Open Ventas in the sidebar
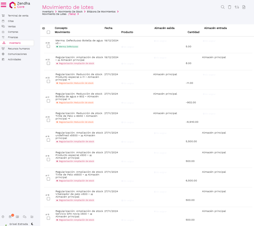Viewport: 254px width, 226px height. point(12,26)
